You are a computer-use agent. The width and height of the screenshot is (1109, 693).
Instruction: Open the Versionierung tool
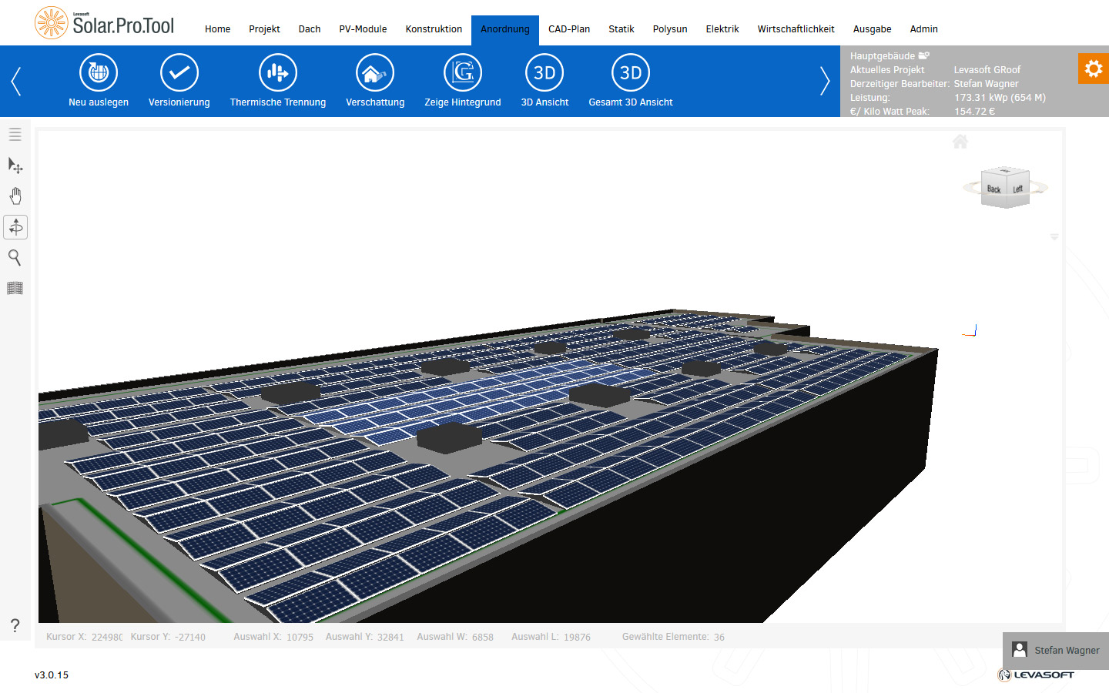click(179, 72)
